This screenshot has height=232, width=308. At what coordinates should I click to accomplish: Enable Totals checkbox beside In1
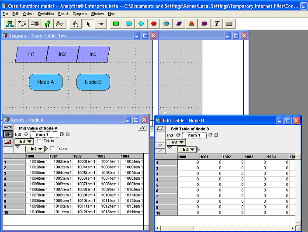click(40, 141)
